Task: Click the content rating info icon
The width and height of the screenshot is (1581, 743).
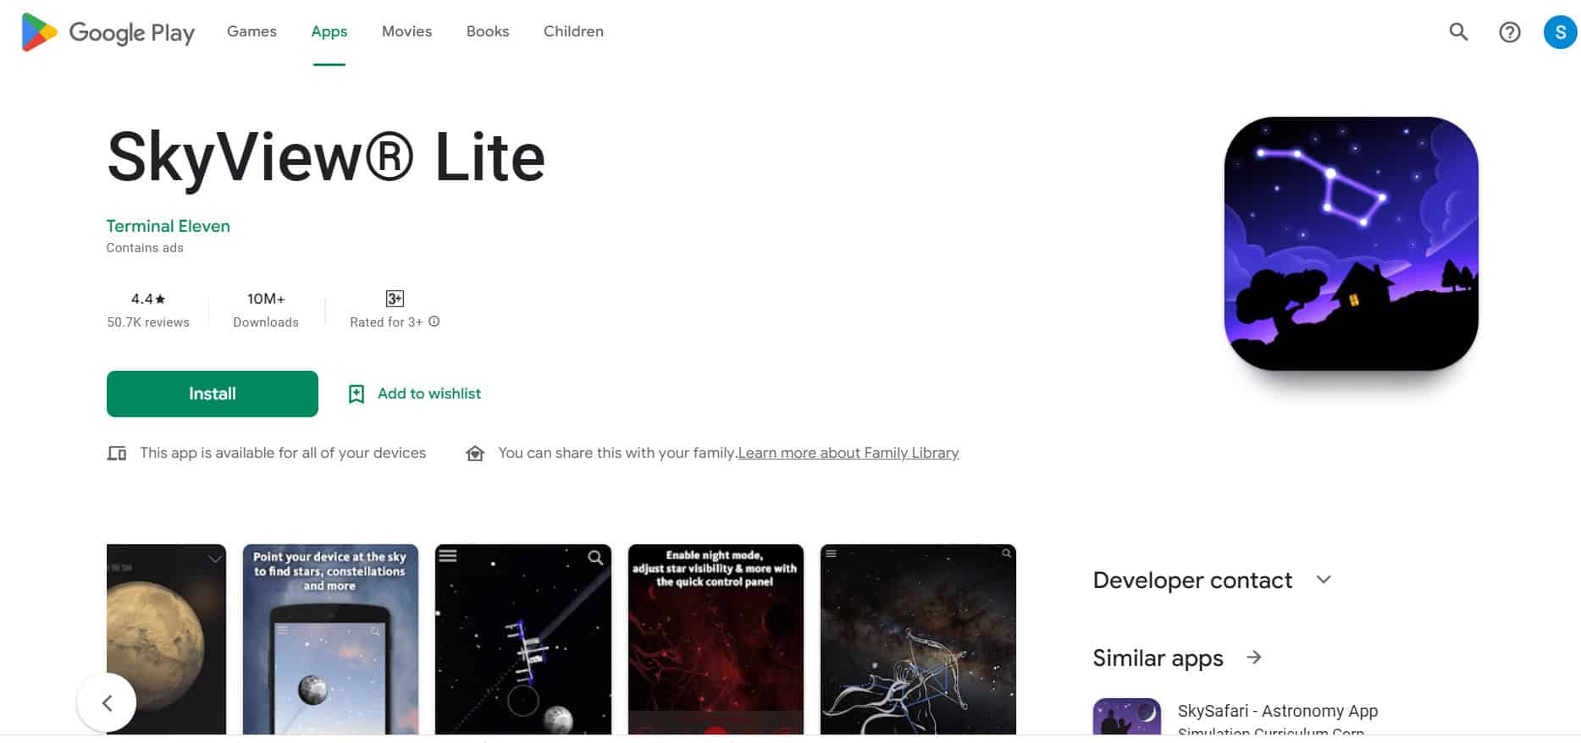Action: click(x=434, y=322)
